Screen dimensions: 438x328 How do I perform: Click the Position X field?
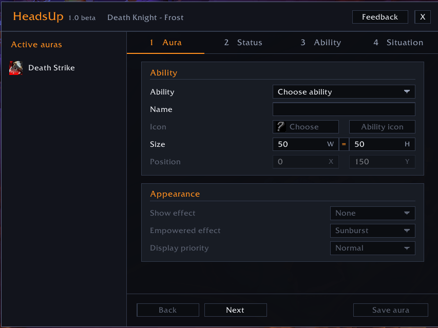pos(306,162)
